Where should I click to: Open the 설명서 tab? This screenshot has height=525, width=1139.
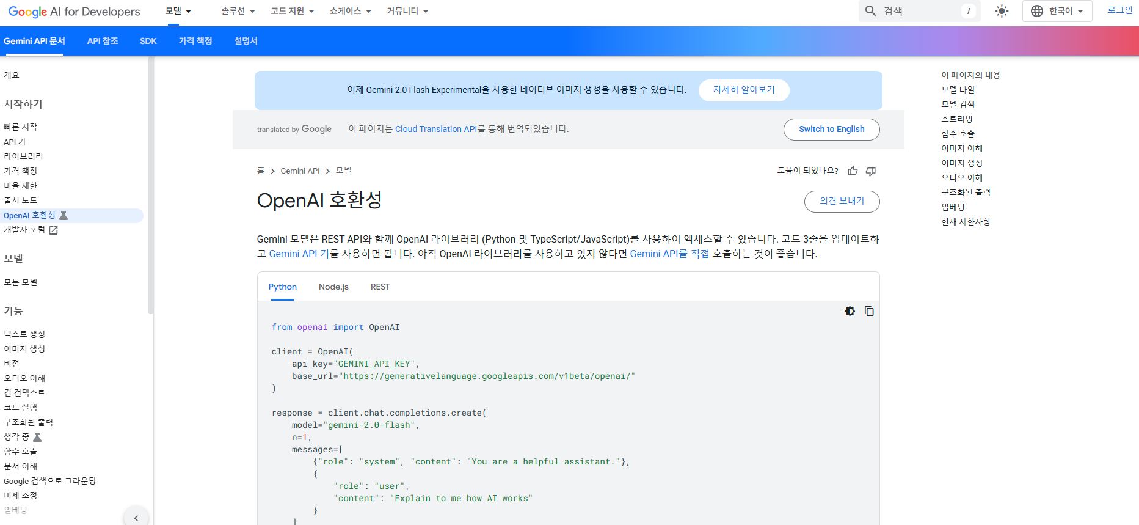[246, 41]
